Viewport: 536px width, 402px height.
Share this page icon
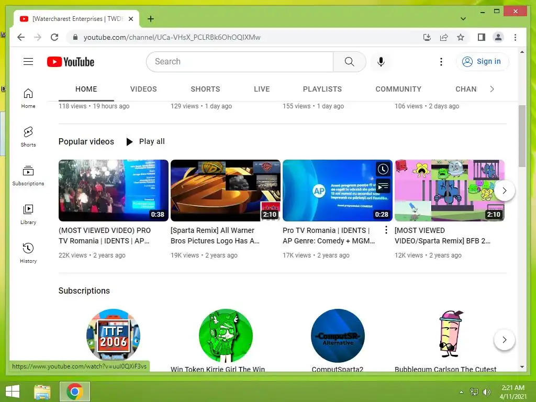tap(444, 37)
